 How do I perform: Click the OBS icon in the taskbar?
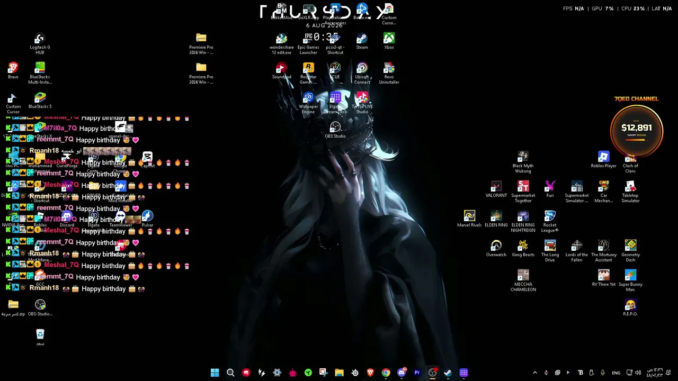tap(432, 373)
